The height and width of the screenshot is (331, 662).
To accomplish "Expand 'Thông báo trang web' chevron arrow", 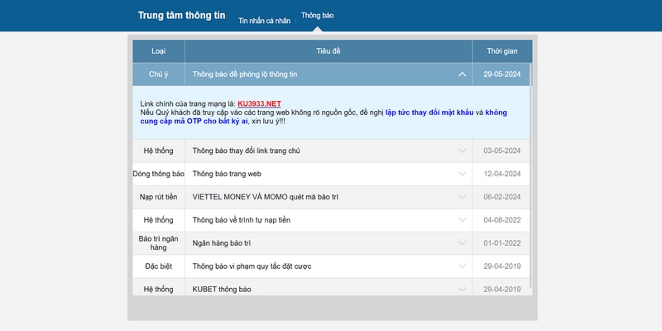I will click(x=462, y=174).
